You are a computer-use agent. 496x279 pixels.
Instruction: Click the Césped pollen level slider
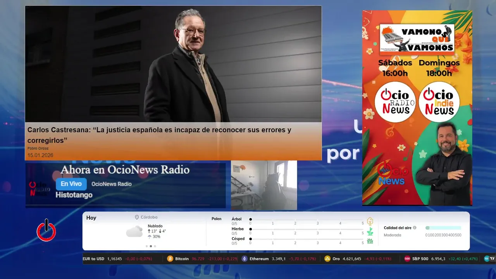307,239
